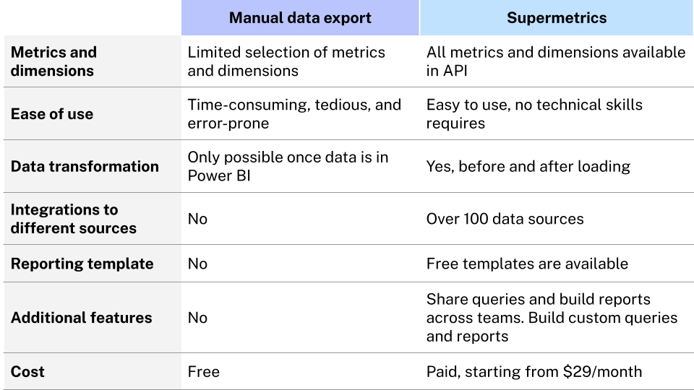Viewport: 694px width, 390px height.
Task: Click the Easy to use cell
Action: [534, 114]
